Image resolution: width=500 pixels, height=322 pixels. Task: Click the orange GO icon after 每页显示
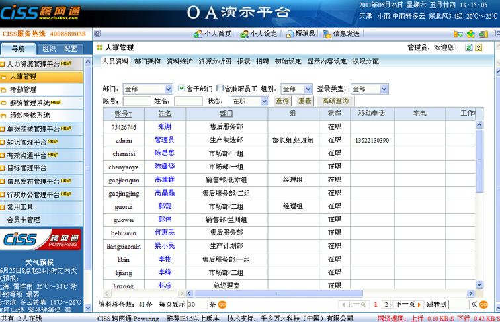pos(222,305)
